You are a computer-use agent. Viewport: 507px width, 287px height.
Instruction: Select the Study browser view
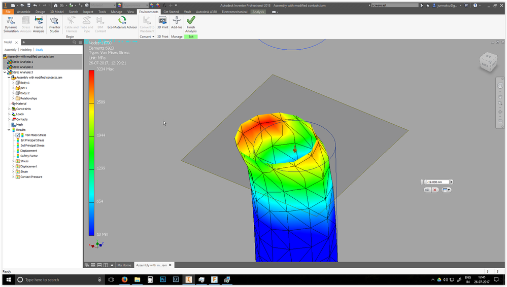click(39, 50)
